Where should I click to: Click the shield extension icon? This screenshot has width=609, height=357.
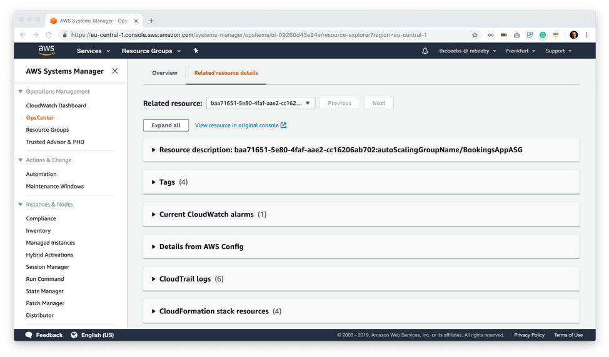click(x=530, y=35)
